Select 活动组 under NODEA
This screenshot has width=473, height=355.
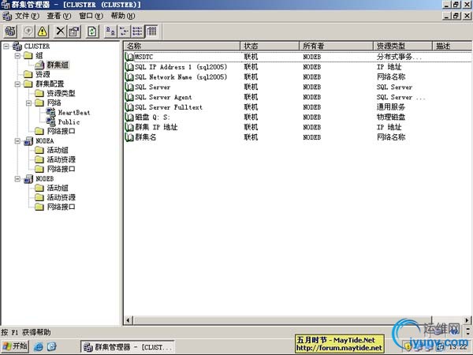click(58, 150)
